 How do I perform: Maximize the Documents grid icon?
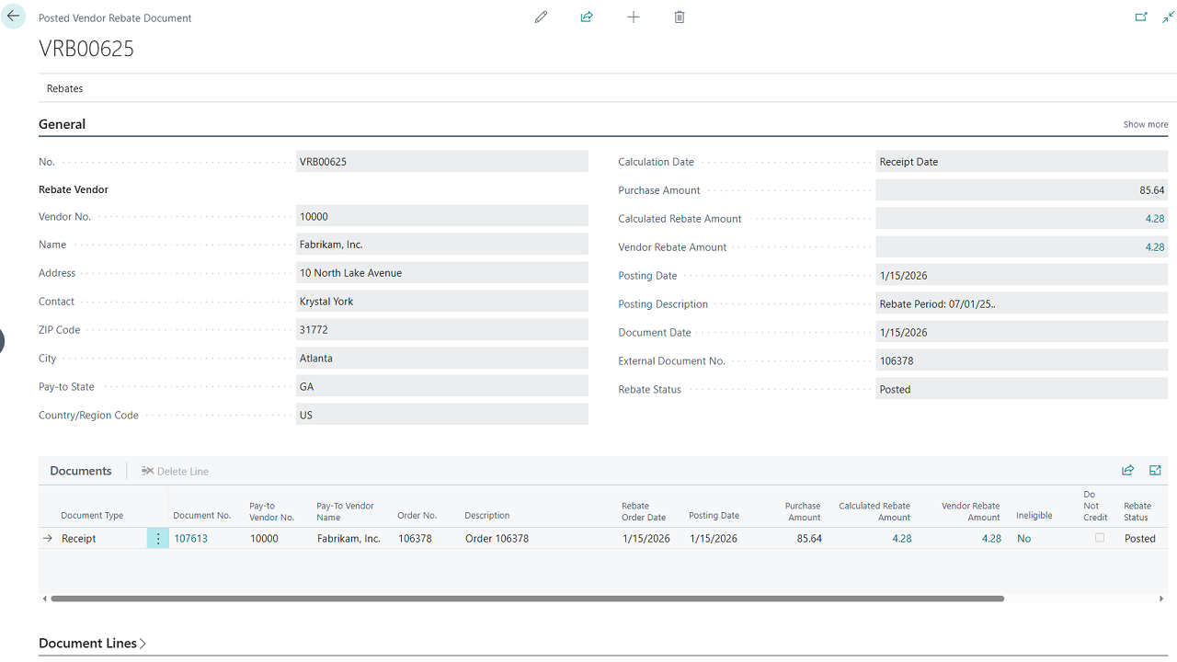(x=1155, y=471)
